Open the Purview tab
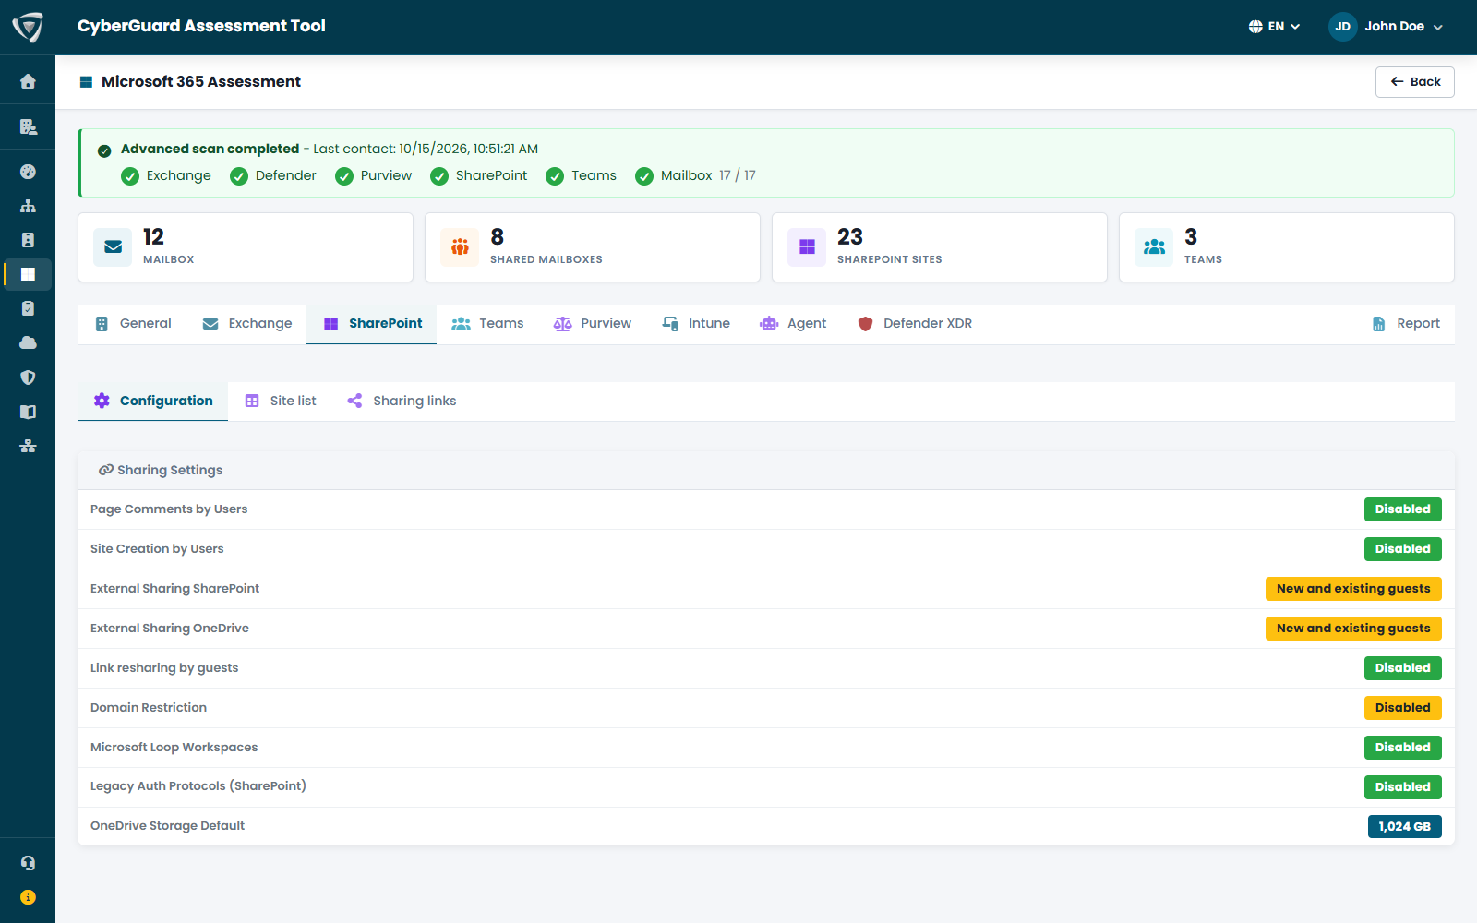The height and width of the screenshot is (923, 1477). (592, 324)
